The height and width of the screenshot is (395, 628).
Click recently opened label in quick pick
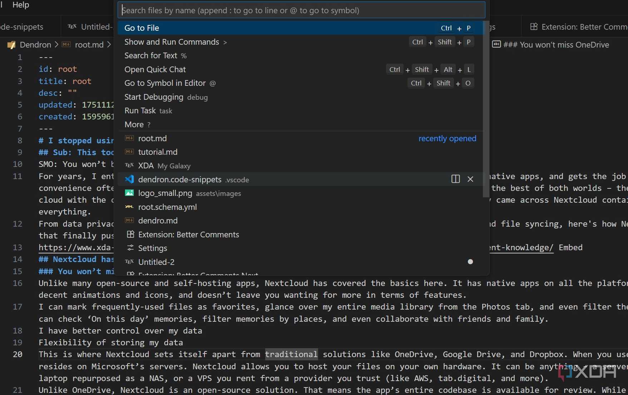click(x=447, y=138)
